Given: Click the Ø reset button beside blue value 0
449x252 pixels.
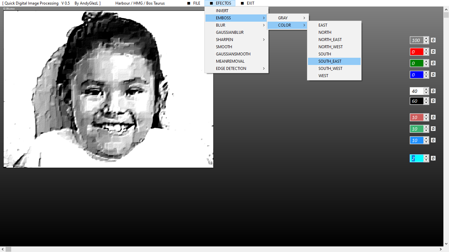Looking at the screenshot, I should coord(433,74).
